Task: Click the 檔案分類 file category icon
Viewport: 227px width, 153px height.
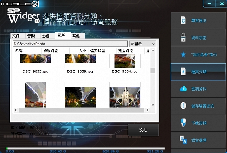Action: (x=183, y=71)
